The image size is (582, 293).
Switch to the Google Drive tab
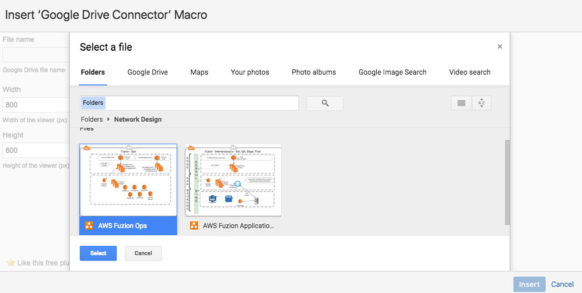coord(148,72)
